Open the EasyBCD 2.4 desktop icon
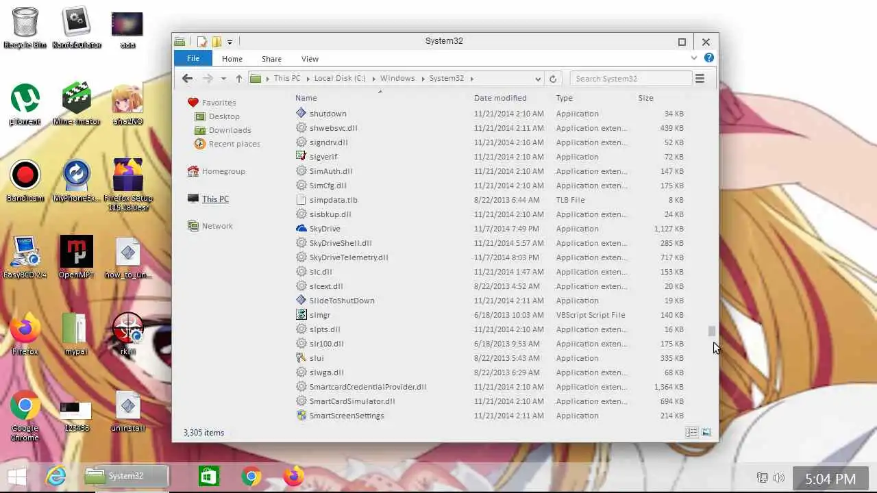 coord(25,257)
